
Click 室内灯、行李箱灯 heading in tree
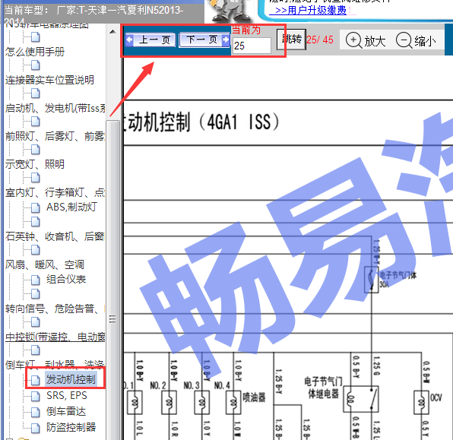tap(55, 192)
